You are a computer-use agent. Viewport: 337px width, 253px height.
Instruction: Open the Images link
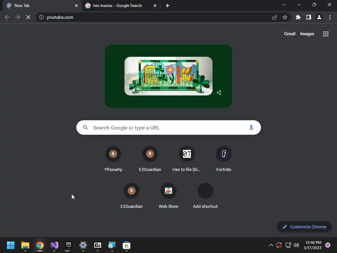(x=307, y=34)
